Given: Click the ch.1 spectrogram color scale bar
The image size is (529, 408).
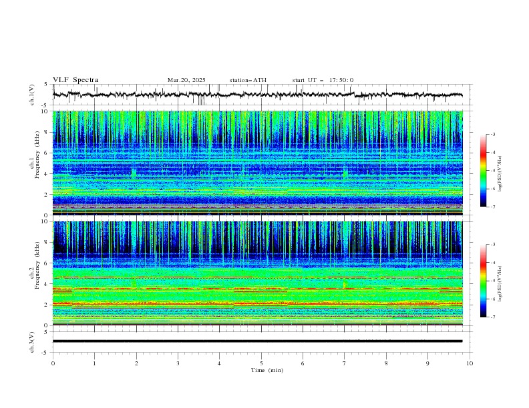Looking at the screenshot, I should coord(483,171).
